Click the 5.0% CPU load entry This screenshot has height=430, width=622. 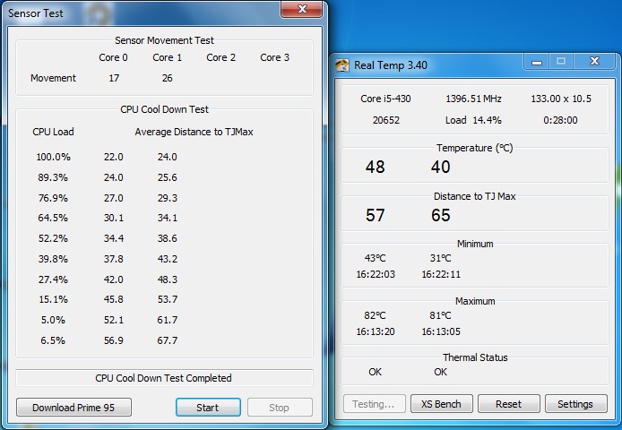pyautogui.click(x=53, y=320)
